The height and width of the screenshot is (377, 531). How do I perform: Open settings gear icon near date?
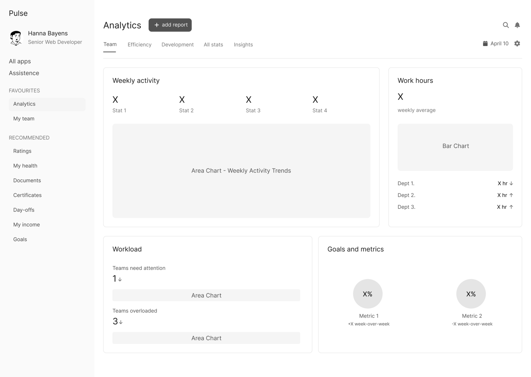pos(517,44)
